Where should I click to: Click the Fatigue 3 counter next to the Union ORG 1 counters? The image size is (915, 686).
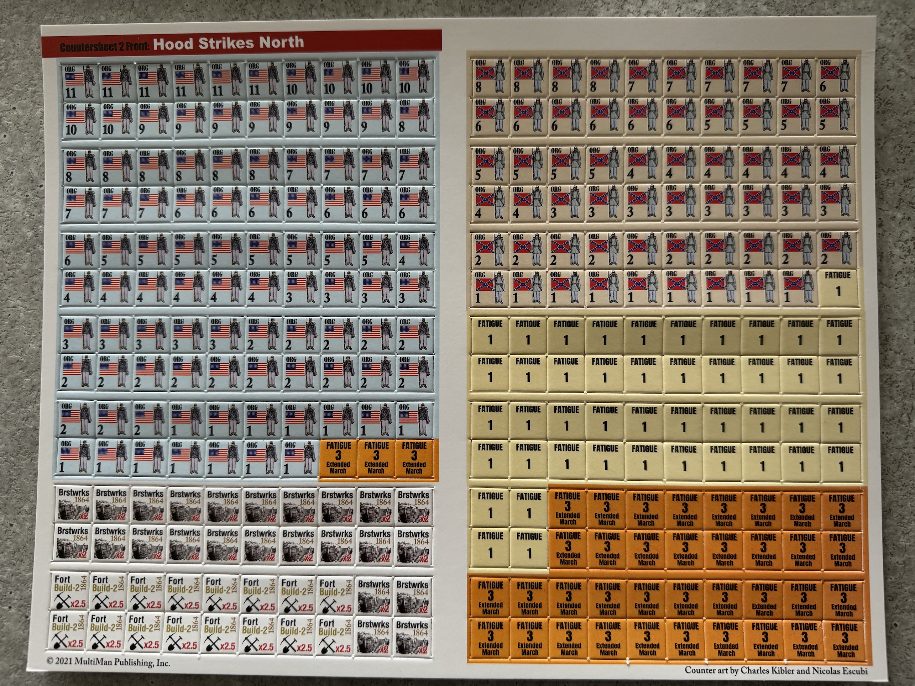(x=338, y=459)
